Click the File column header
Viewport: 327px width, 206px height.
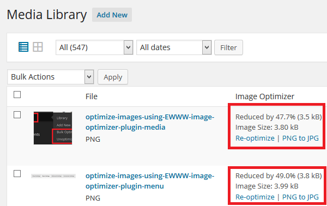(92, 96)
